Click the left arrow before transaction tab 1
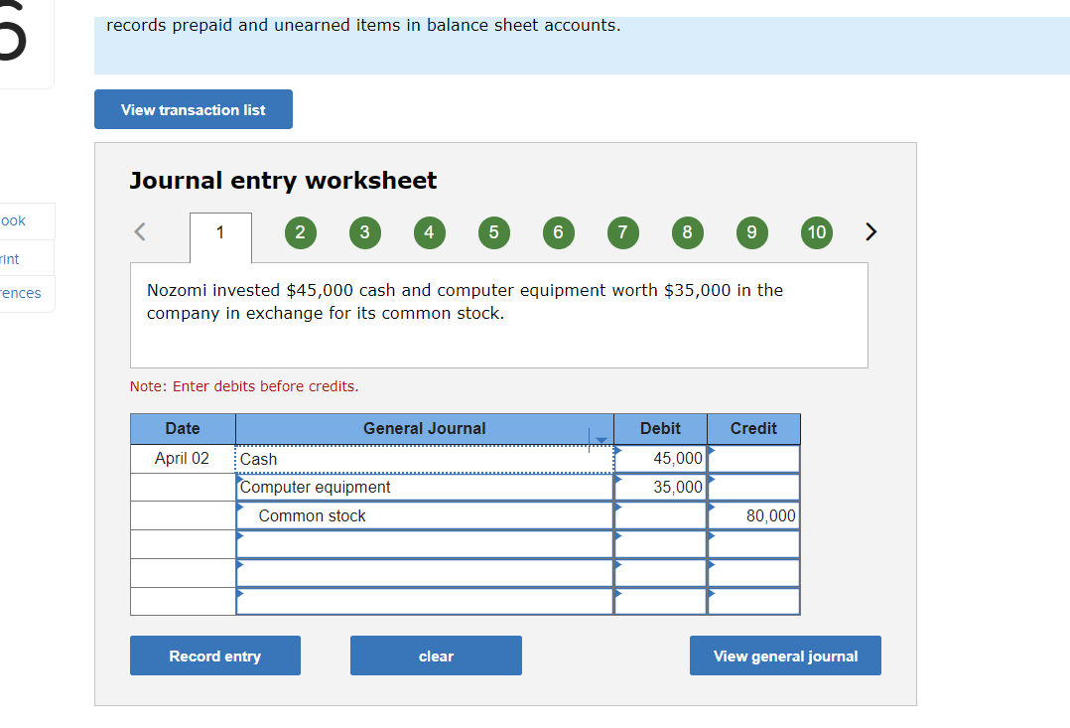The height and width of the screenshot is (728, 1070). 139,231
